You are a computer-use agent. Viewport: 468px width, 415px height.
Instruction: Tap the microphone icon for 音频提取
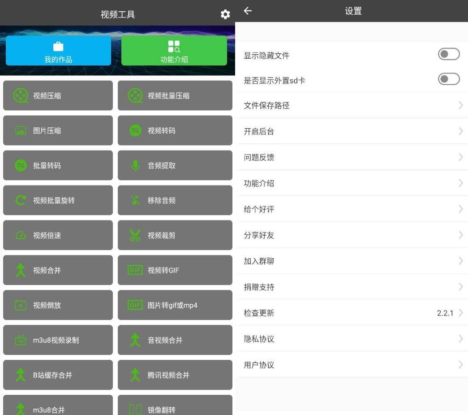[135, 165]
